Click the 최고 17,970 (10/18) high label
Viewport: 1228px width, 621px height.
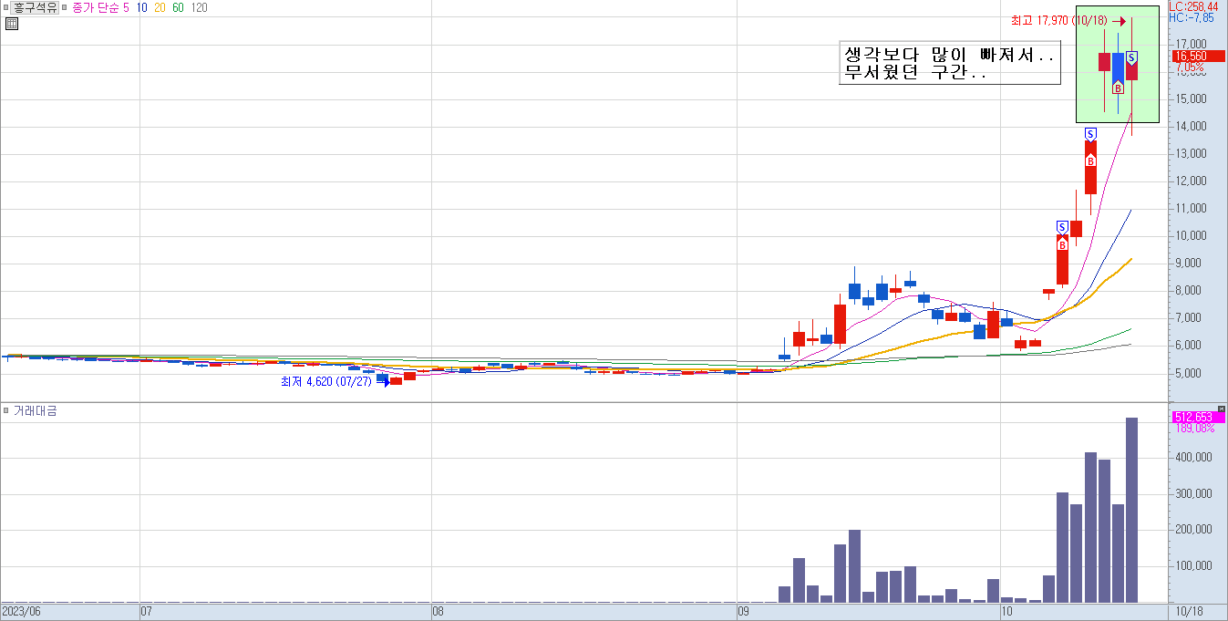coord(1058,20)
